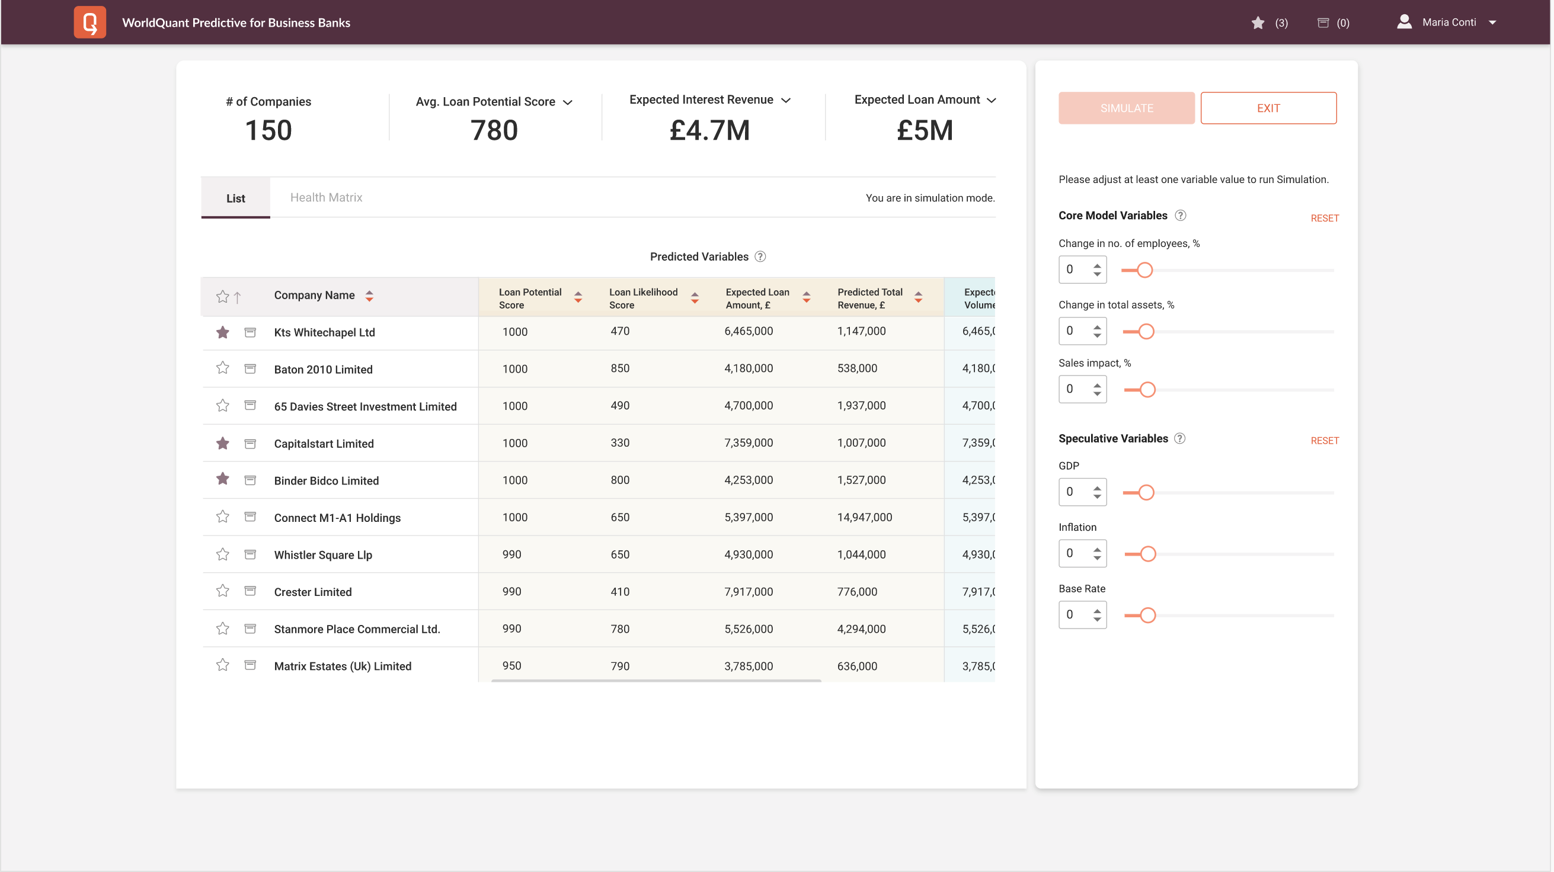Archive Crester Limited row
The image size is (1554, 872).
250,592
